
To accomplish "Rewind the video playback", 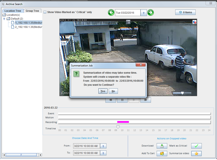I will [x=110, y=100].
